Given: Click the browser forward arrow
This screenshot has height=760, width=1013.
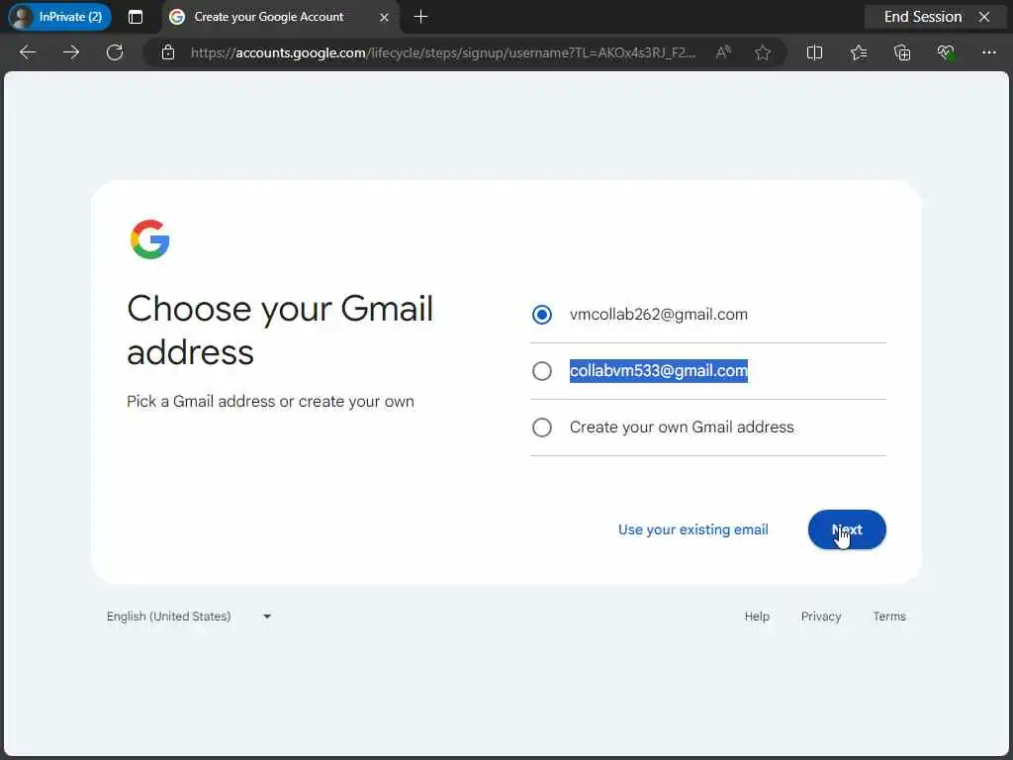Looking at the screenshot, I should [x=71, y=52].
